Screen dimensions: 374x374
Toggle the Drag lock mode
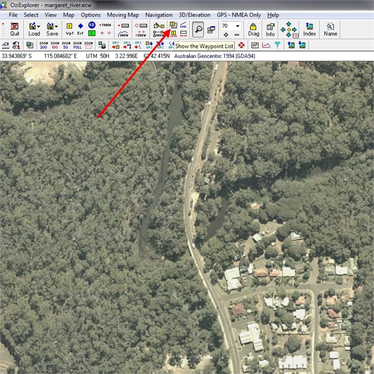[x=253, y=29]
